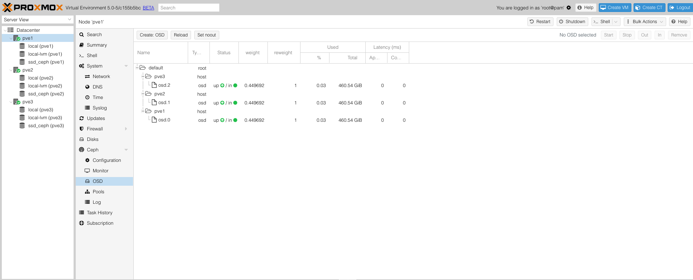Click the System gears icon
693x280 pixels.
pyautogui.click(x=82, y=66)
